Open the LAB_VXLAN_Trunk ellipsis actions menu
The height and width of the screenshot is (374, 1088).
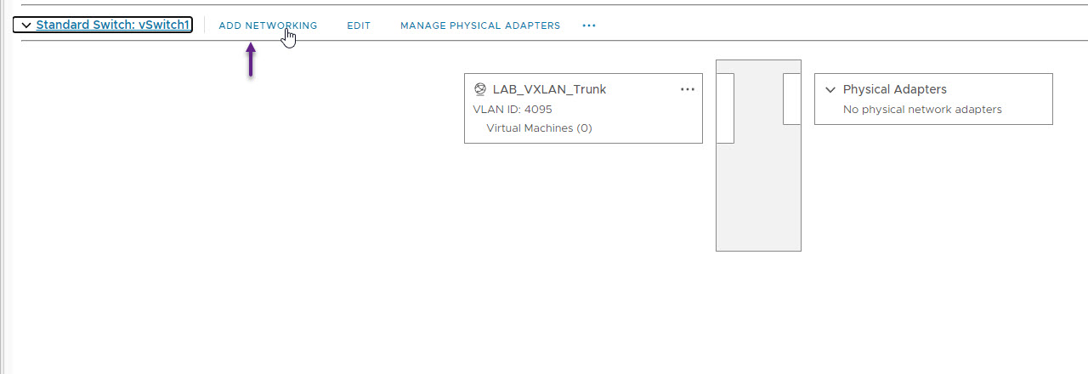pos(688,89)
